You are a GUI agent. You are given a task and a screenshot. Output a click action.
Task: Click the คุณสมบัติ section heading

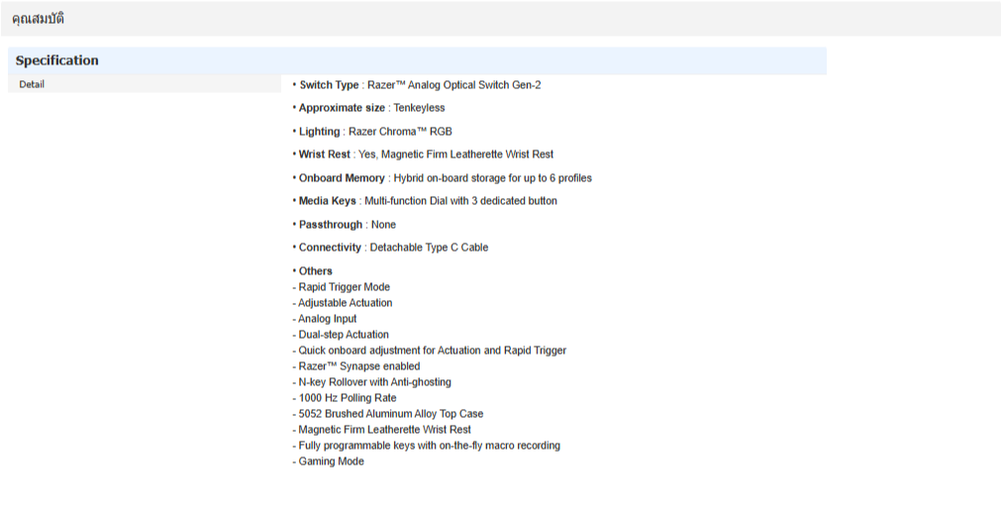click(x=38, y=19)
